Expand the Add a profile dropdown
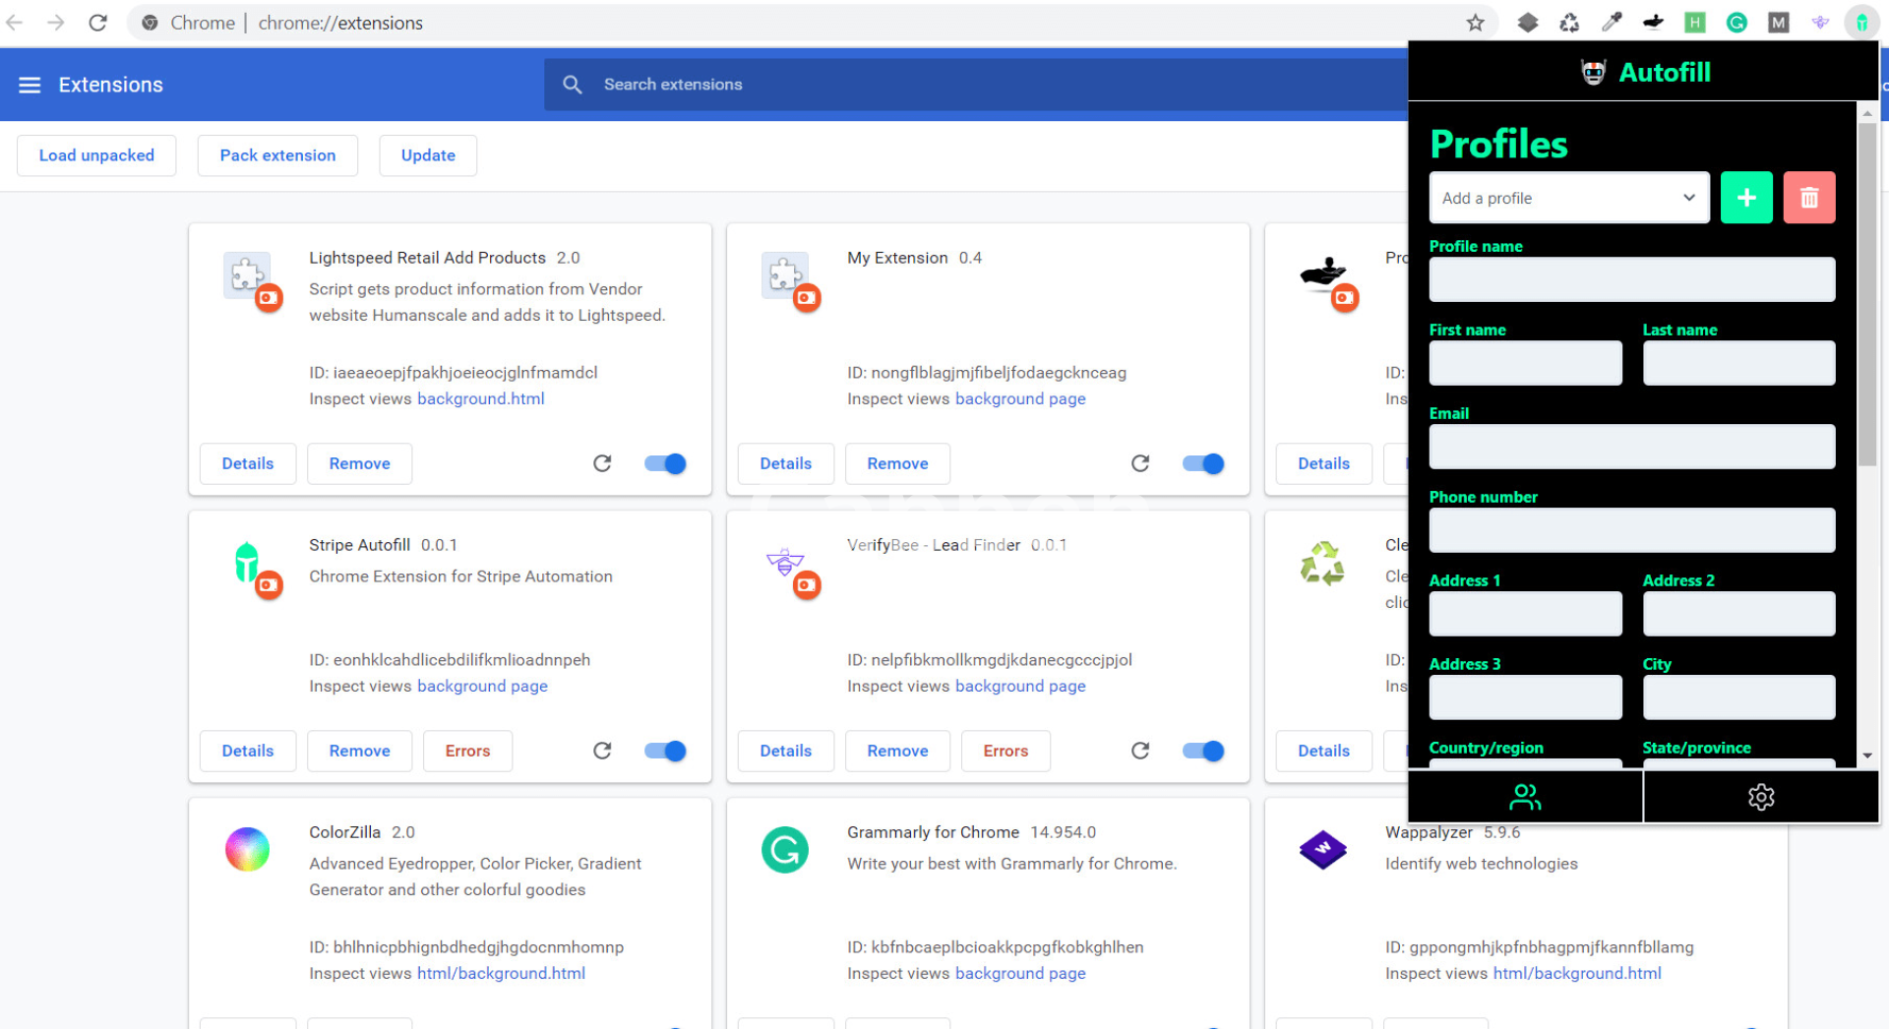Image resolution: width=1889 pixels, height=1029 pixels. point(1568,198)
